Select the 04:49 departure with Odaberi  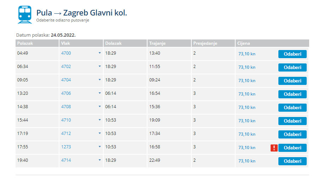(x=293, y=54)
